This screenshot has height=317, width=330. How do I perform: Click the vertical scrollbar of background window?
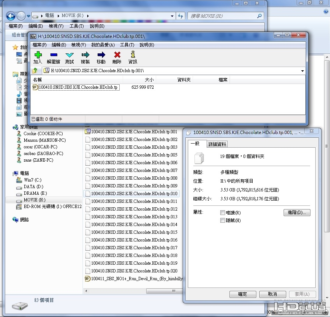click(327, 146)
